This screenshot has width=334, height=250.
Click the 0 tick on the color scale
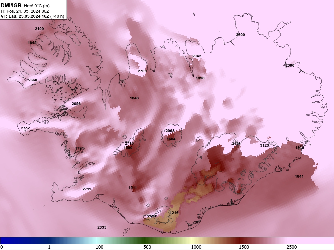click(2, 247)
